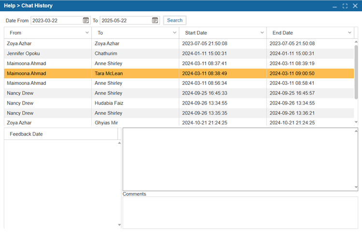Open the To column filter dropdown
The width and height of the screenshot is (362, 233).
click(175, 33)
